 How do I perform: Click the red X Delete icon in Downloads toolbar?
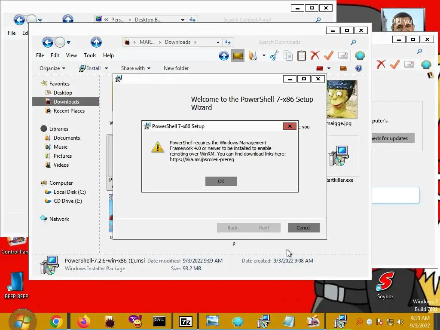point(315,55)
